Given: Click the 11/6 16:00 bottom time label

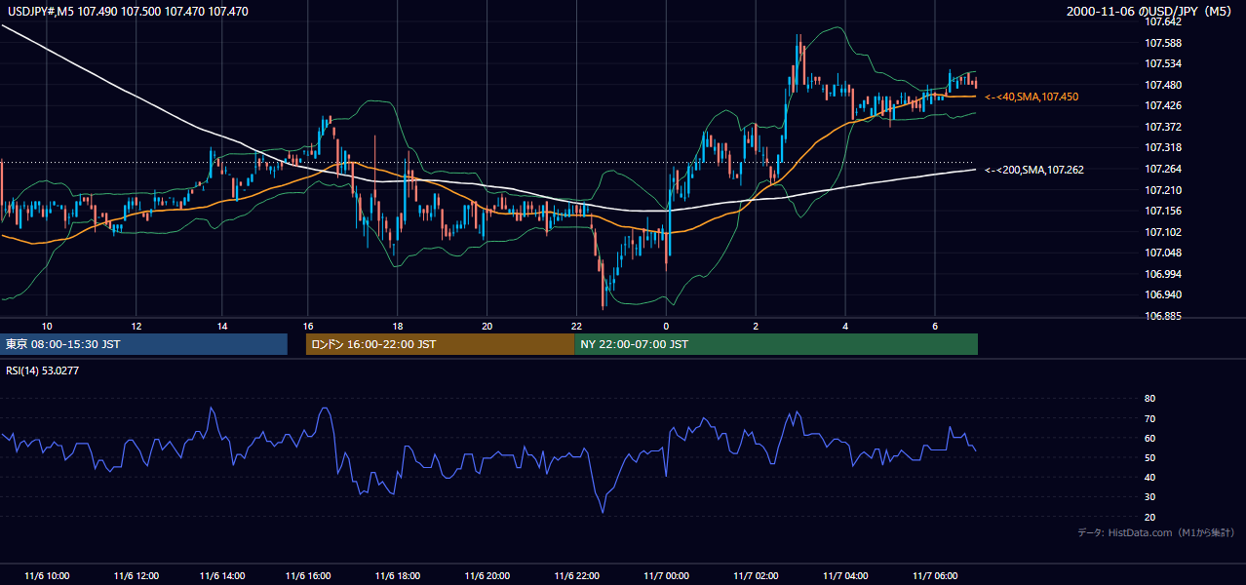Looking at the screenshot, I should 308,575.
